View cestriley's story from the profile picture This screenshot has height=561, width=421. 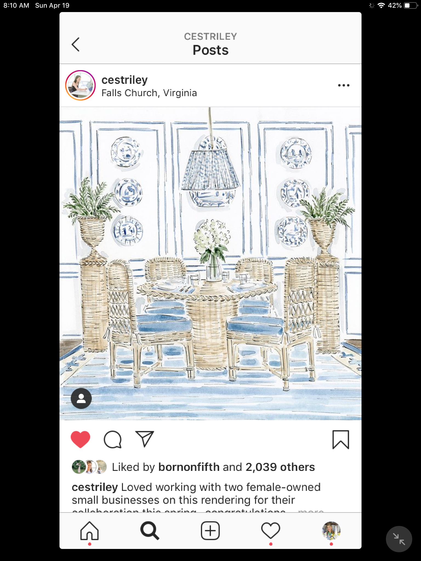(x=80, y=85)
